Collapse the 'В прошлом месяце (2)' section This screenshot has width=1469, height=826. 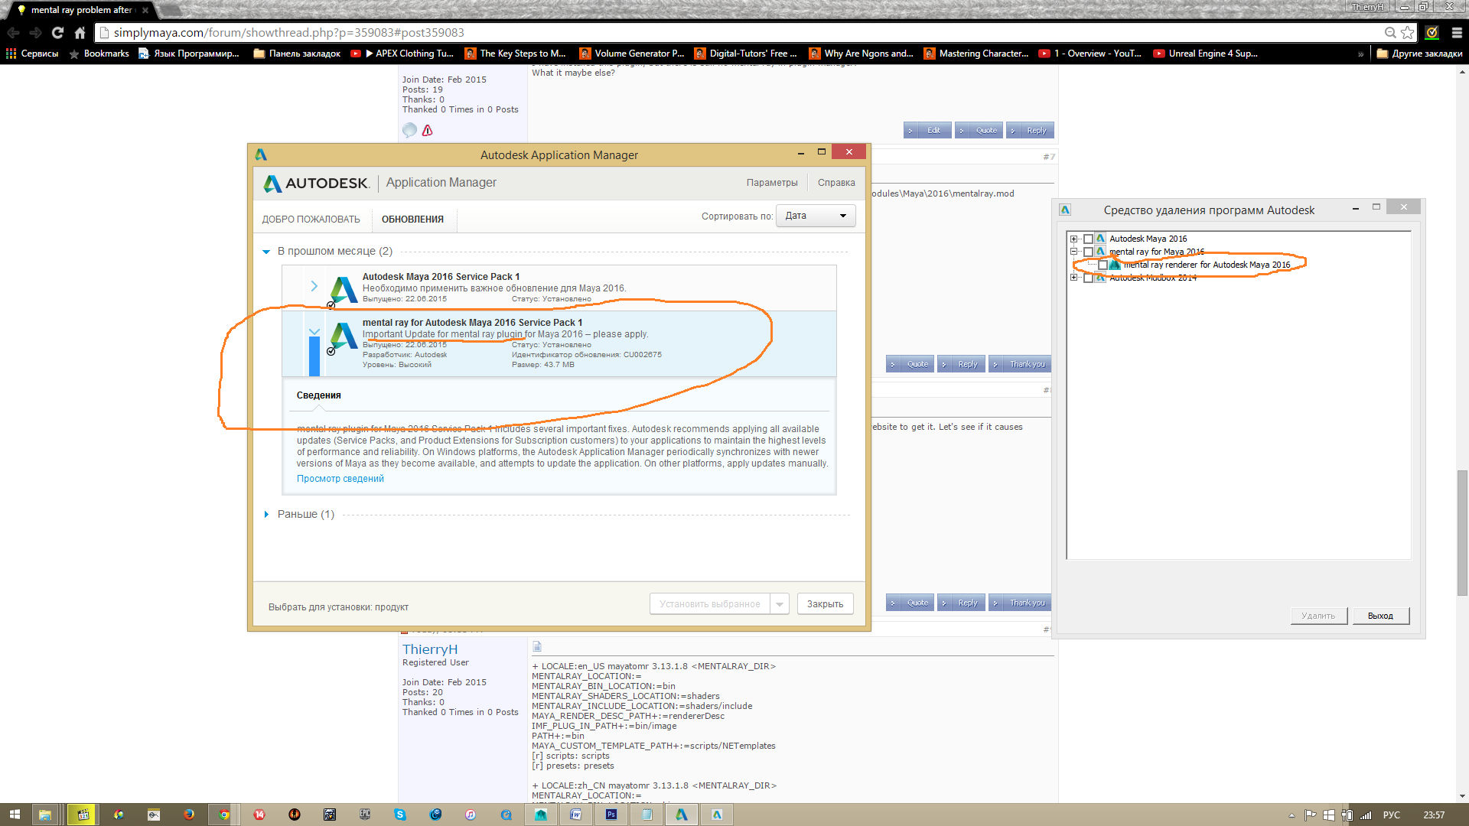[x=266, y=252]
